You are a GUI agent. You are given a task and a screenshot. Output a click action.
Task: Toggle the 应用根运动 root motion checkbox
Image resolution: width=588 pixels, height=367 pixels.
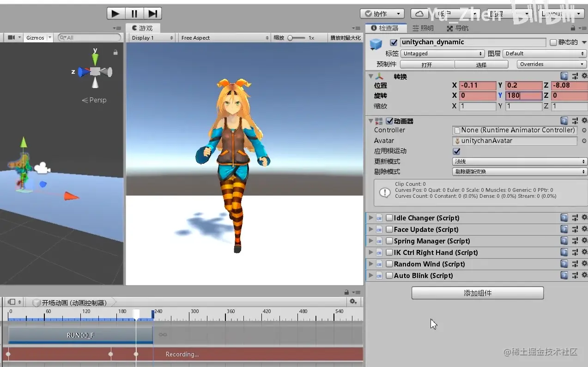457,151
